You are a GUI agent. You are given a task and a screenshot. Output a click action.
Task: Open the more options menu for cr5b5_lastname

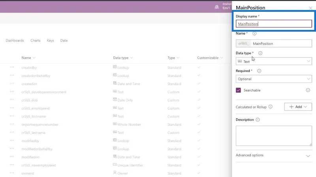[12, 132]
